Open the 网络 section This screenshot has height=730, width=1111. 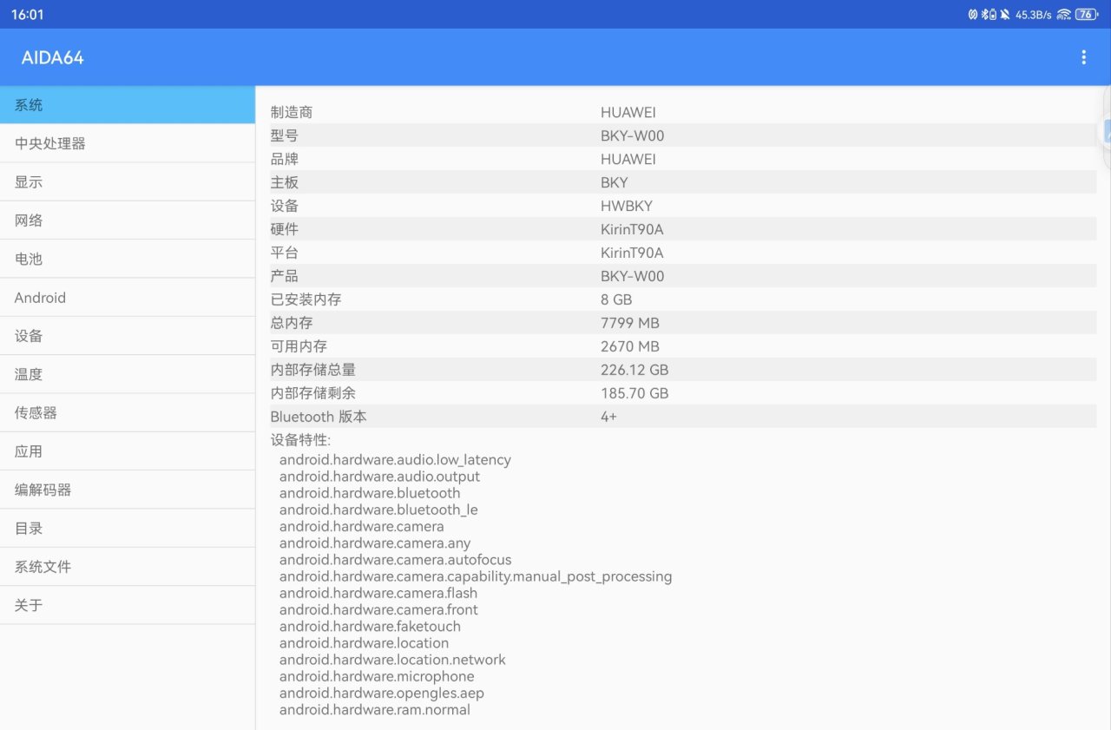(128, 220)
